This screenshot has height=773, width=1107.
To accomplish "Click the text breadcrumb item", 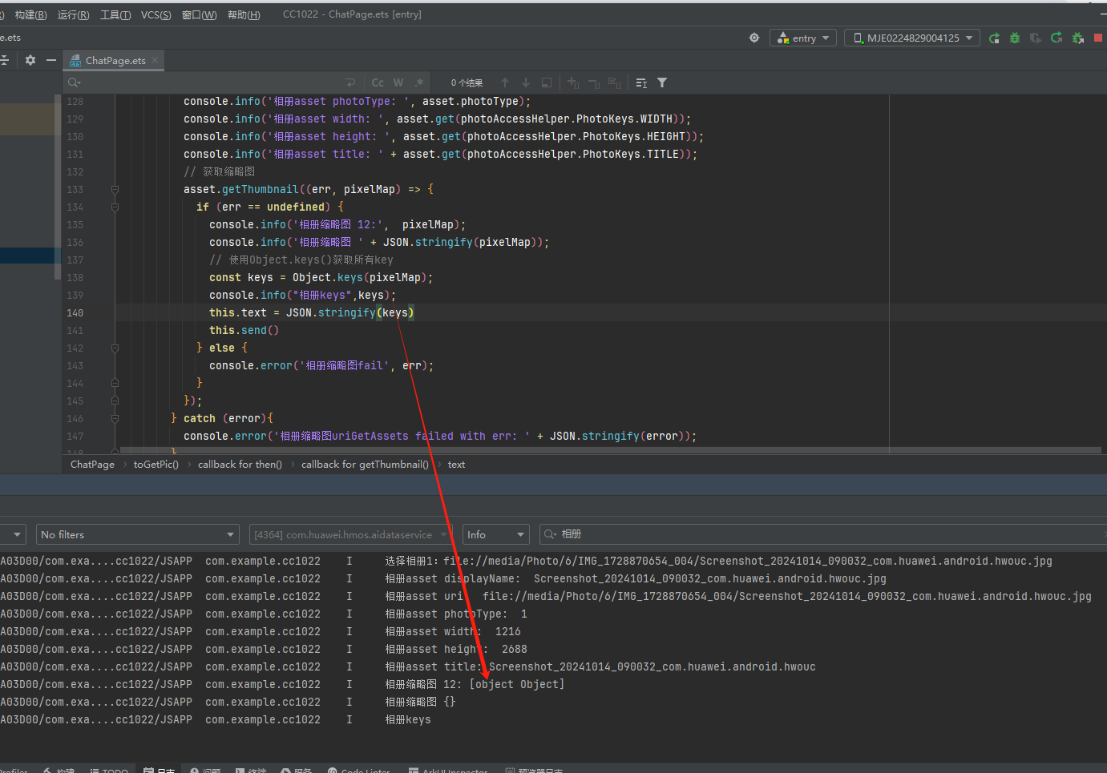I will [x=456, y=465].
